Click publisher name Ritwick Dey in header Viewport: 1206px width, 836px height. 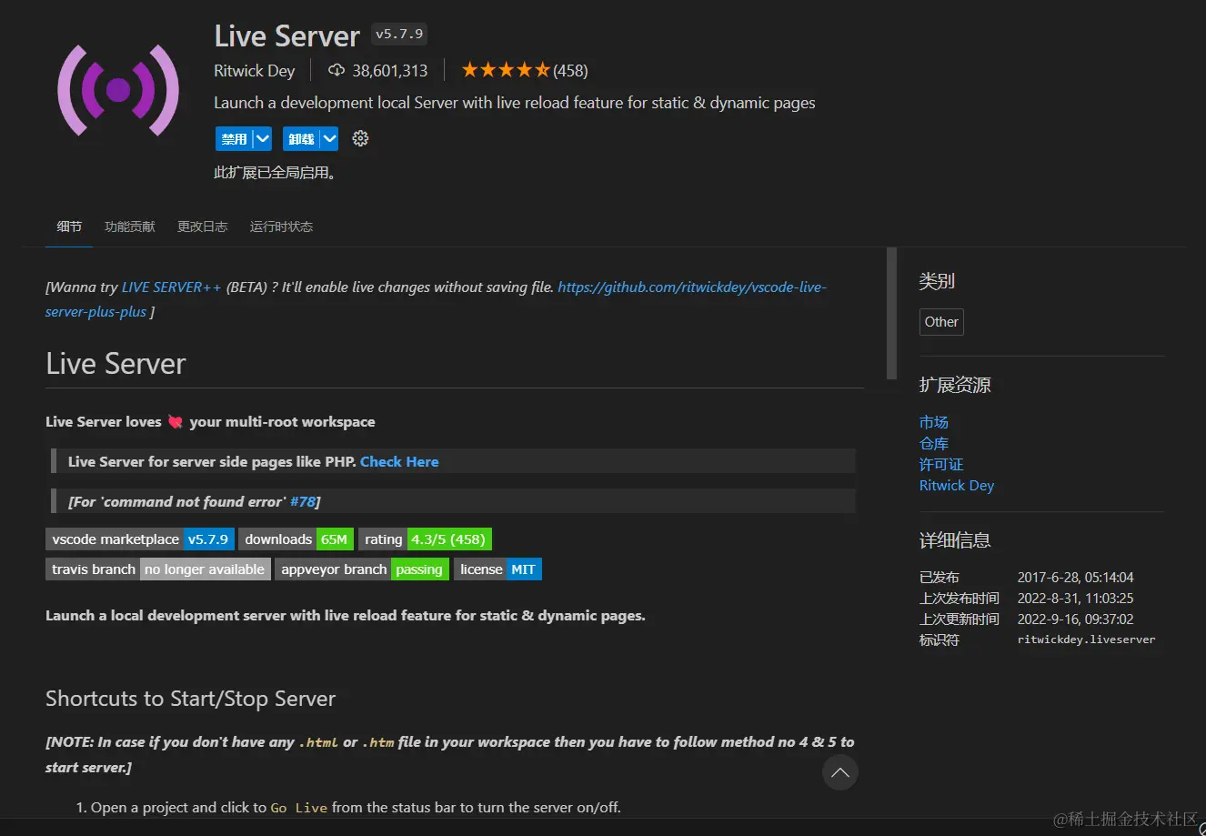(x=255, y=71)
